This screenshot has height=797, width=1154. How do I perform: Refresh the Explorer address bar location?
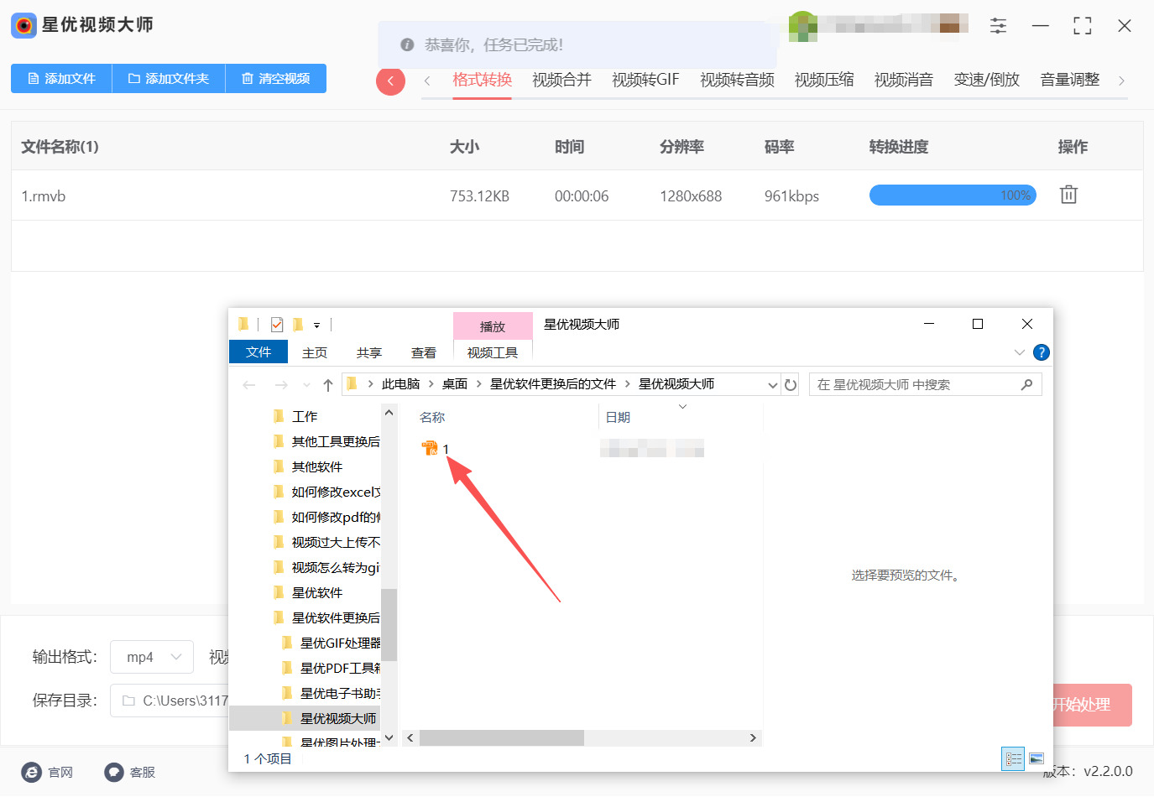pos(791,384)
